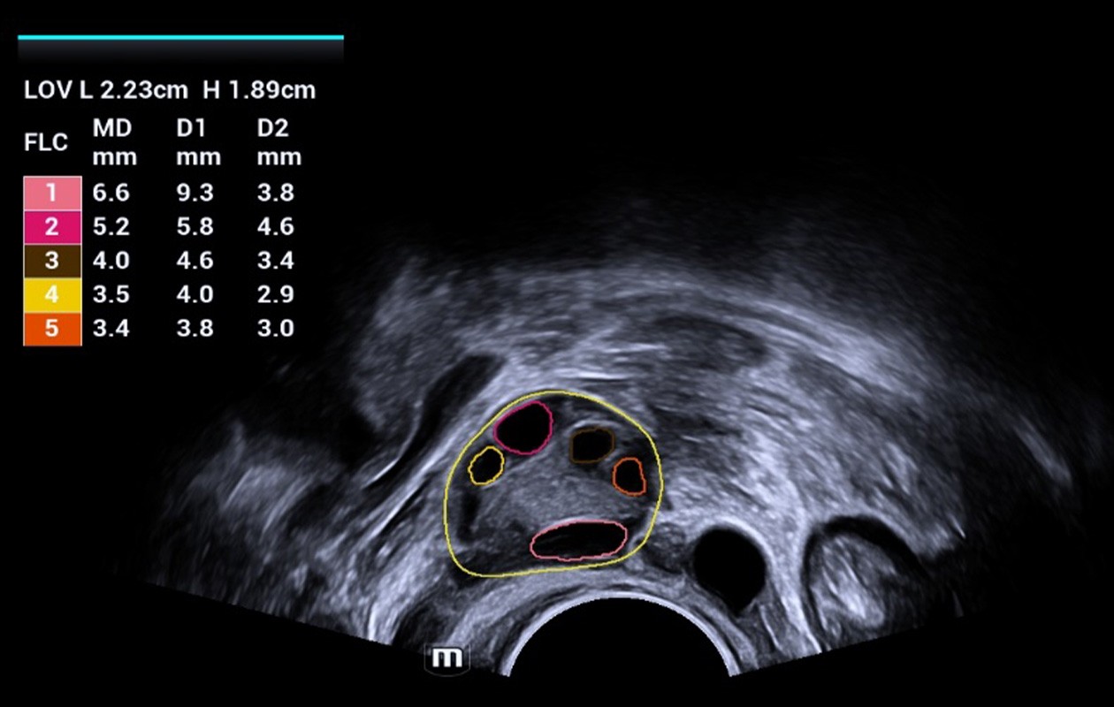The width and height of the screenshot is (1114, 707).
Task: Click the MD mm column header
Action: click(114, 142)
